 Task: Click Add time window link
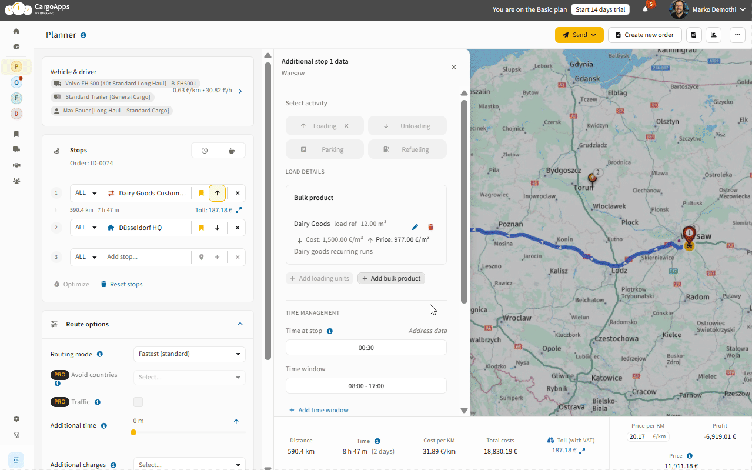pos(319,410)
